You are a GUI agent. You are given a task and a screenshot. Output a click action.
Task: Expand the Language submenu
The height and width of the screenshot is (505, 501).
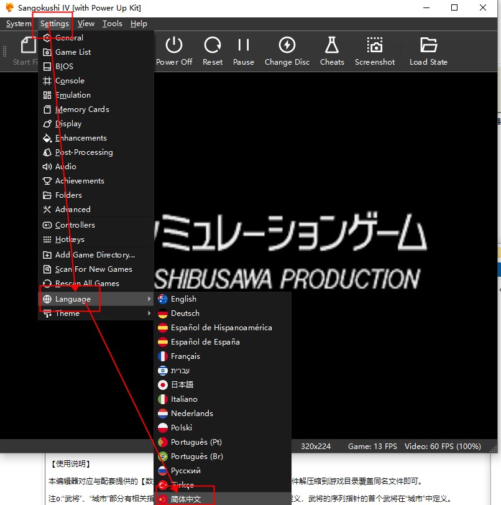[x=95, y=299]
